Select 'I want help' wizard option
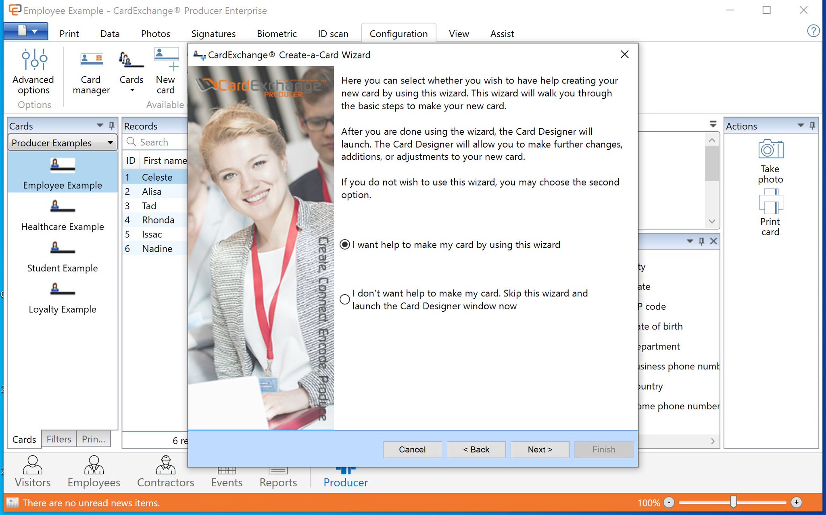 point(345,245)
